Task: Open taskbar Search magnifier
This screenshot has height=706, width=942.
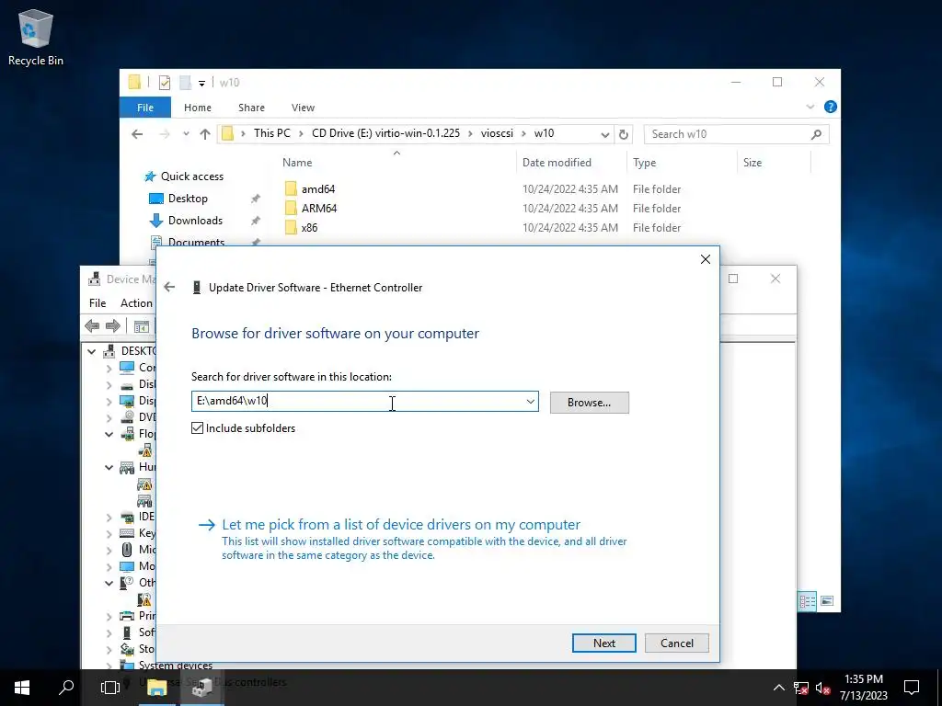Action: click(66, 688)
